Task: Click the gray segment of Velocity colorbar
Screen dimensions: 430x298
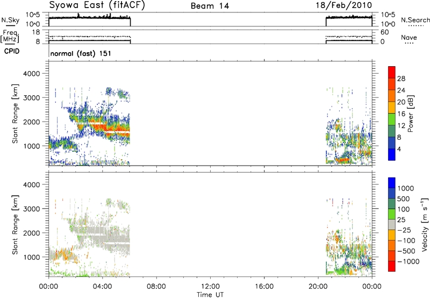Action: coord(392,224)
